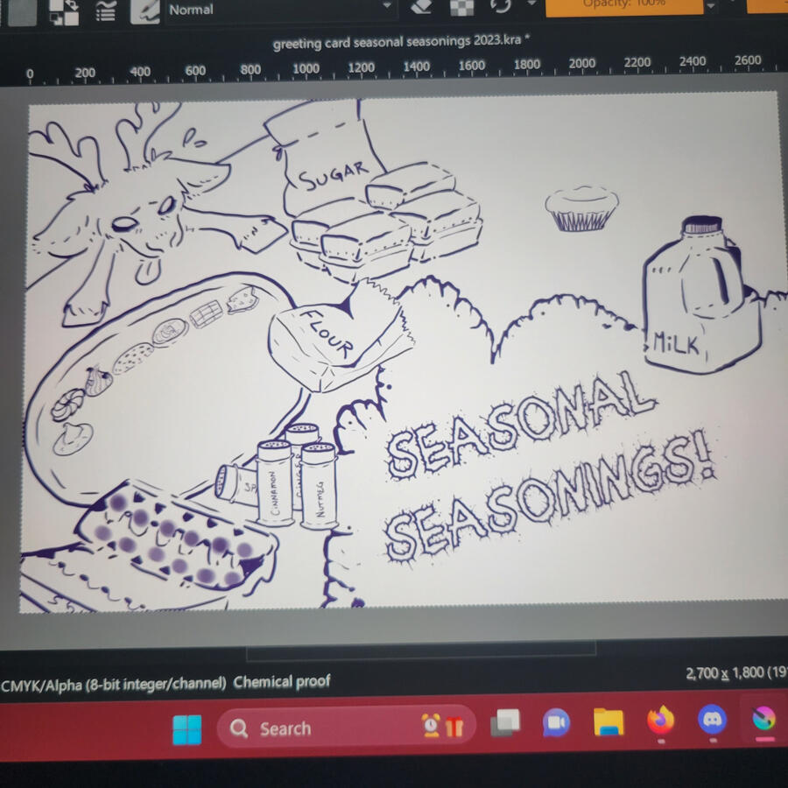
Task: Switch to Firefox in the taskbar
Action: pos(660,721)
